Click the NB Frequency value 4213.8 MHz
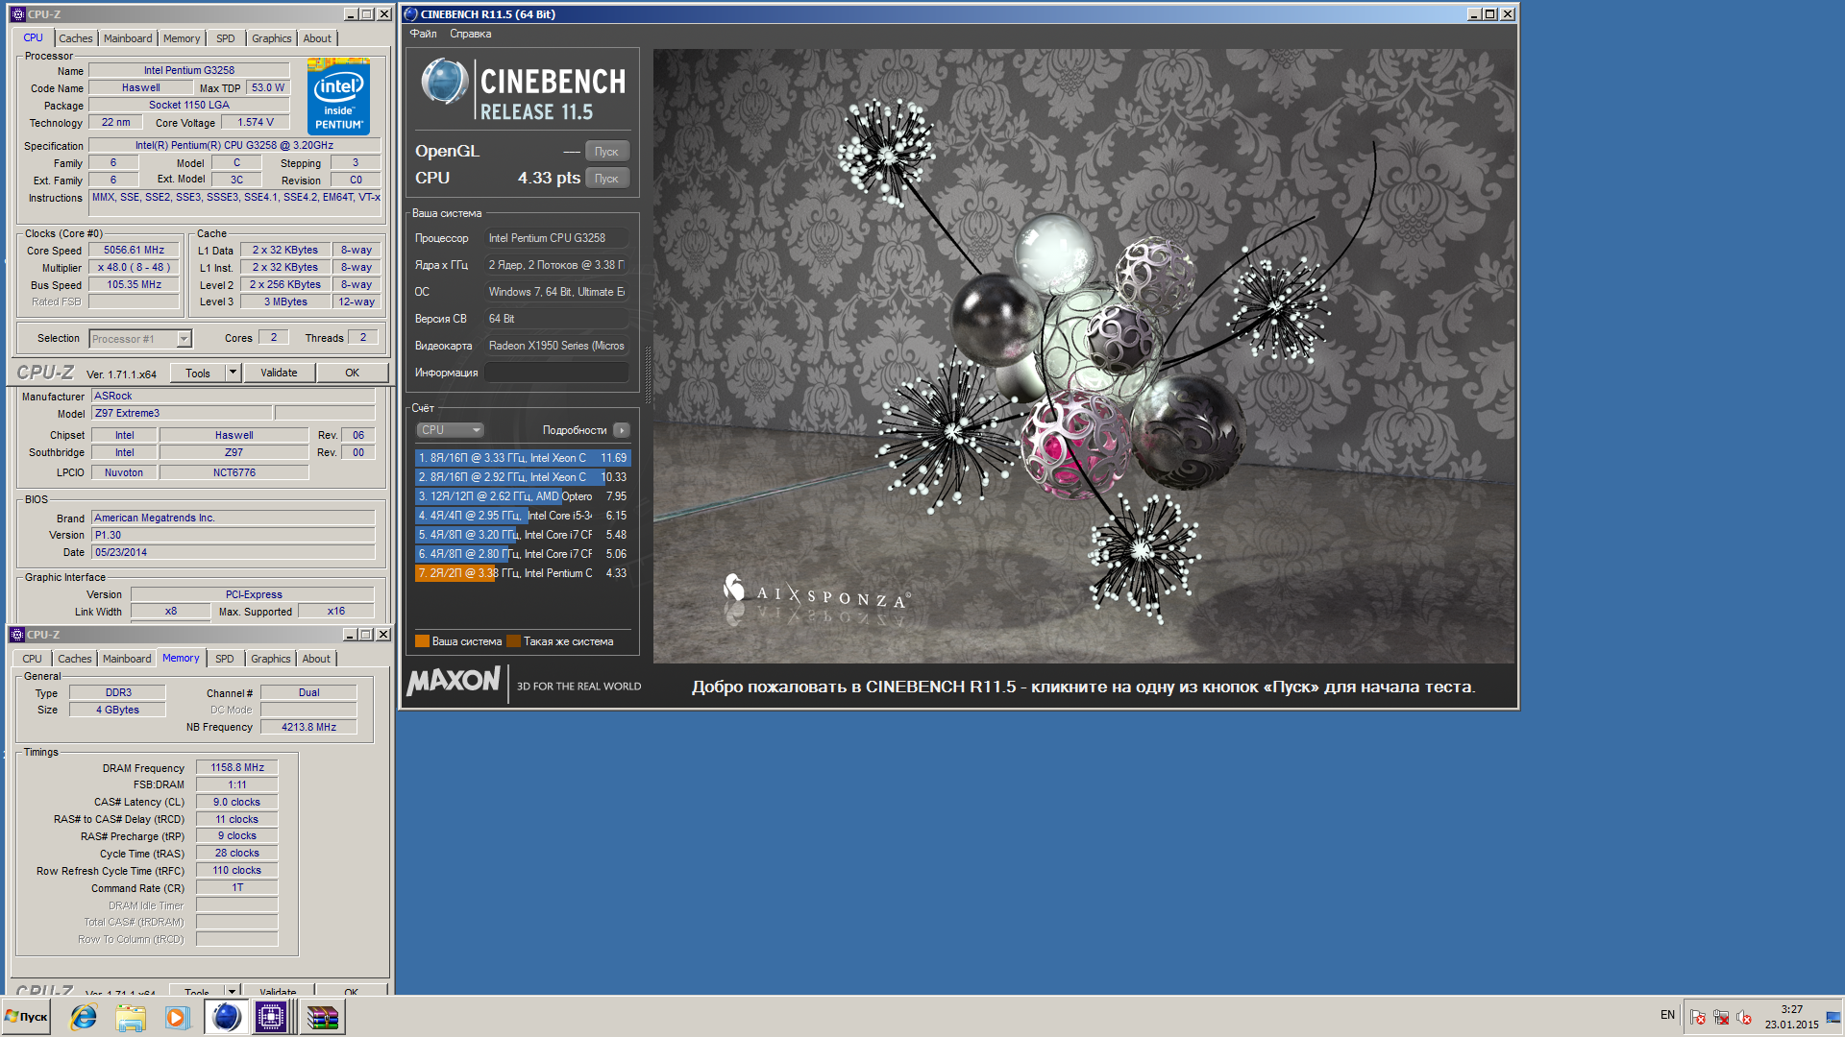Image resolution: width=1845 pixels, height=1037 pixels. pyautogui.click(x=308, y=727)
